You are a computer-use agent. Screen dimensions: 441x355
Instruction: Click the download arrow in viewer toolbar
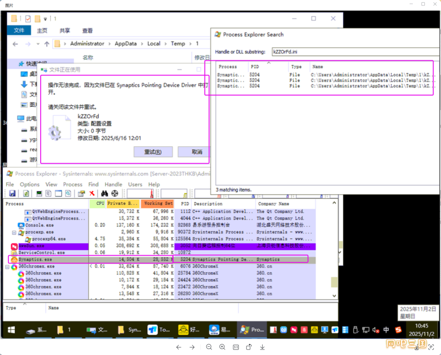coord(262,347)
